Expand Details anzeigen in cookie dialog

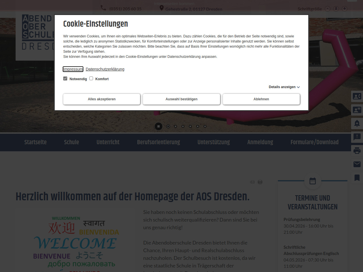[x=284, y=87]
